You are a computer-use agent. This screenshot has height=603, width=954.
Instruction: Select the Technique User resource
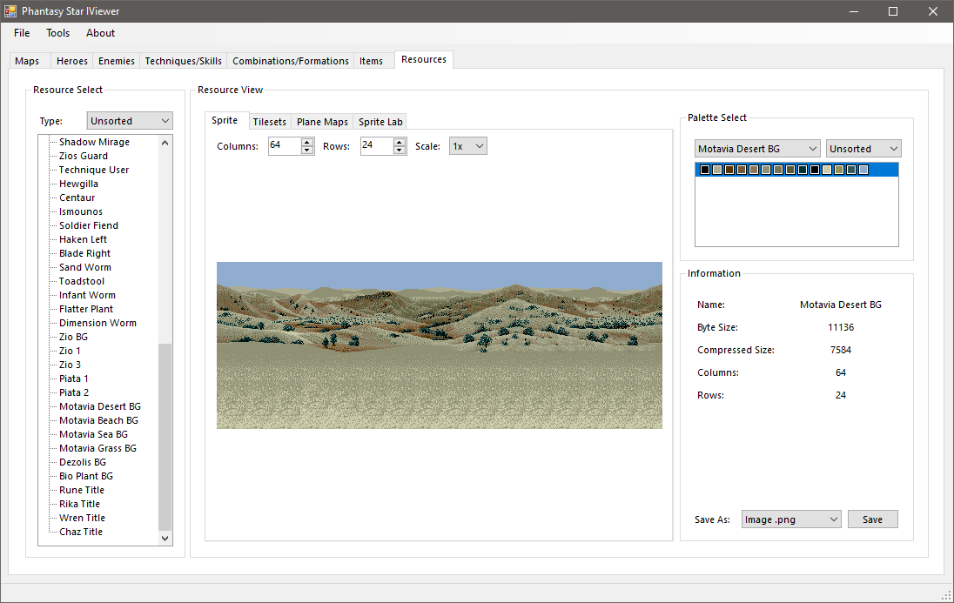pyautogui.click(x=94, y=170)
